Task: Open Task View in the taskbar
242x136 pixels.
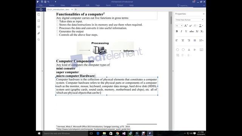Action: point(91,133)
